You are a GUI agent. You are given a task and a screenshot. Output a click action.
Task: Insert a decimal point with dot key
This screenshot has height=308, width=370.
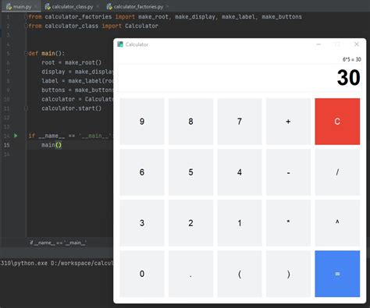pos(190,274)
